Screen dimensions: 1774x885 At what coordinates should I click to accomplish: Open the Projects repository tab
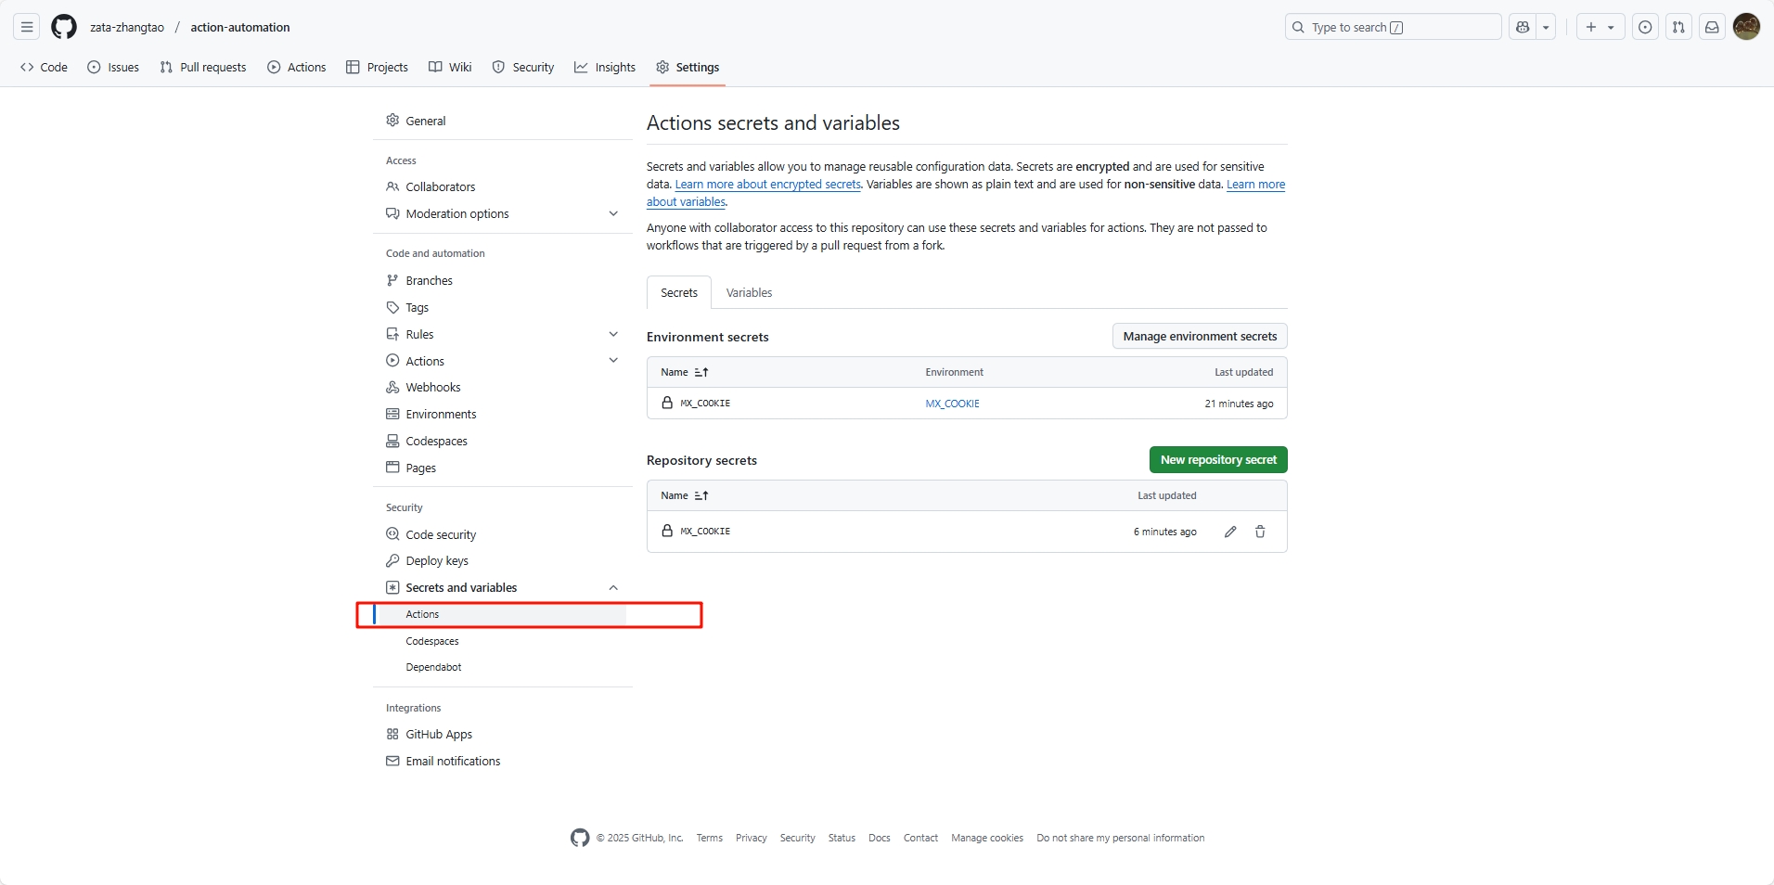click(377, 67)
